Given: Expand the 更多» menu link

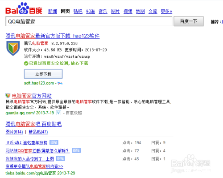Looking at the screenshot, I should tap(166, 12).
